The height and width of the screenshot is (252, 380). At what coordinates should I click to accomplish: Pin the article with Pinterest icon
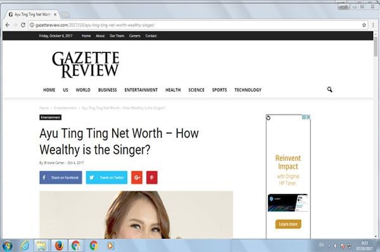pyautogui.click(x=152, y=177)
